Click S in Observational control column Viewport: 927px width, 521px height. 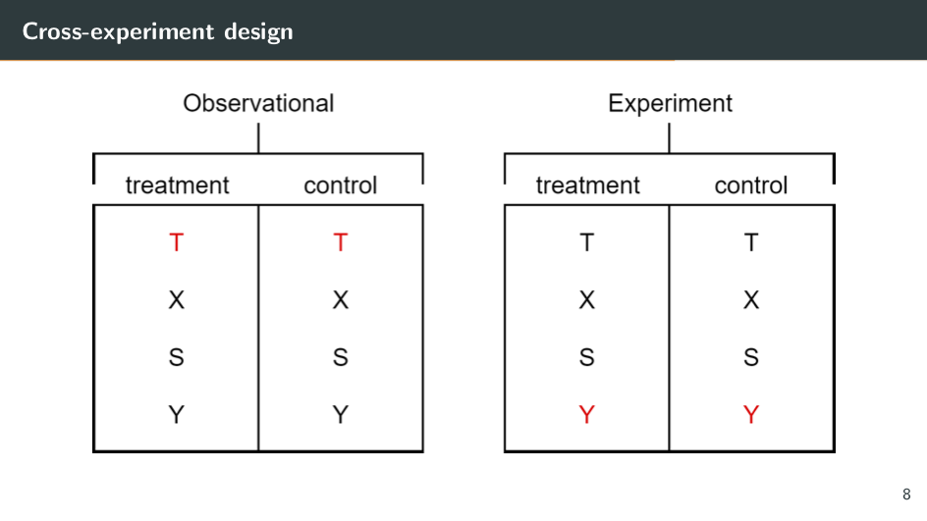coord(340,358)
